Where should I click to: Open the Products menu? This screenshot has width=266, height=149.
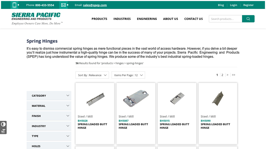pos(99,19)
